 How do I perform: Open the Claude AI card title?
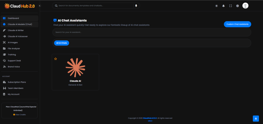75,81
